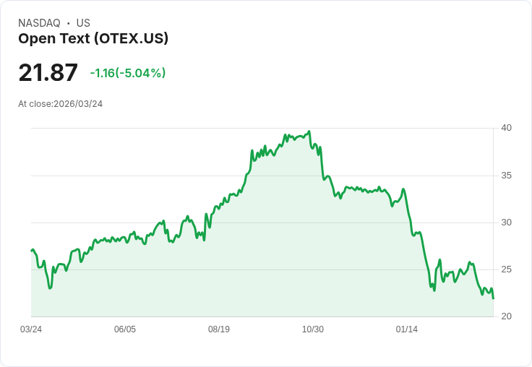Click the chart peak near 10/30
Image resolution: width=532 pixels, height=367 pixels.
coord(309,131)
